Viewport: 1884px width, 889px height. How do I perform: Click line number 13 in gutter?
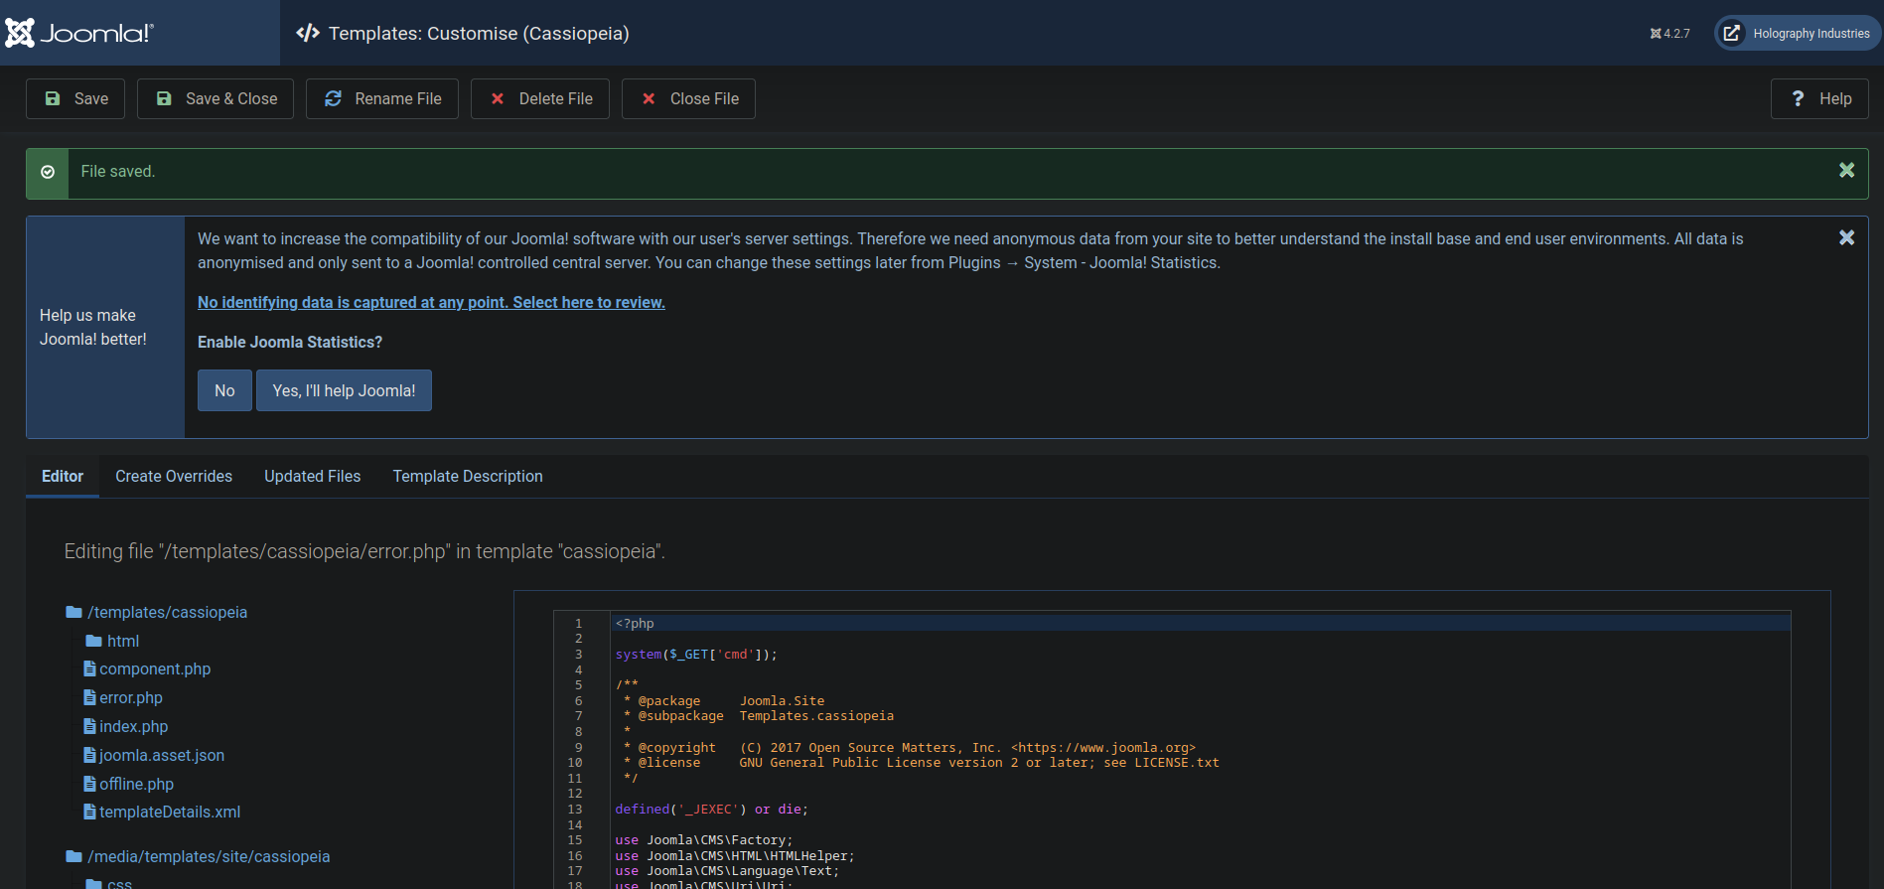[x=575, y=810]
